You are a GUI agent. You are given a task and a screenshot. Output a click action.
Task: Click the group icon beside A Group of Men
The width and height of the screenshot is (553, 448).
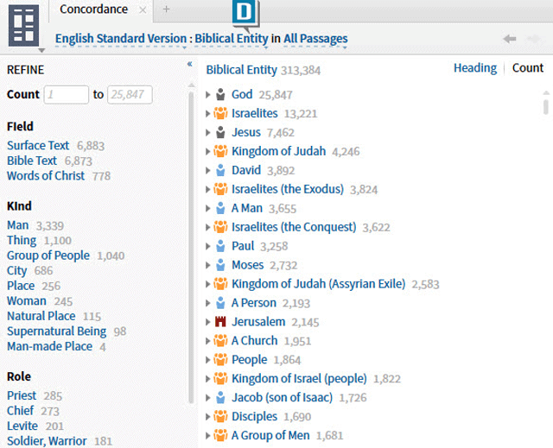(x=220, y=436)
